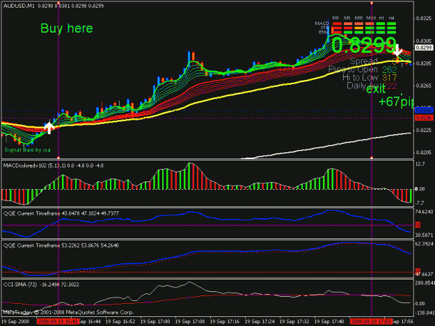Click the 19 Sep 2008 time axis label
Viewport: 435px width, 326px height.
click(x=15, y=322)
